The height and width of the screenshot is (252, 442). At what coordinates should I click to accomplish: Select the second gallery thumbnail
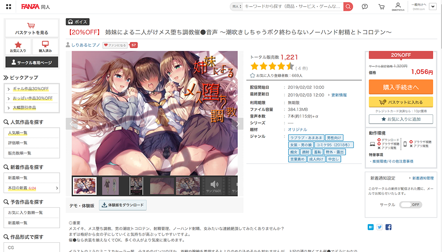click(x=110, y=186)
